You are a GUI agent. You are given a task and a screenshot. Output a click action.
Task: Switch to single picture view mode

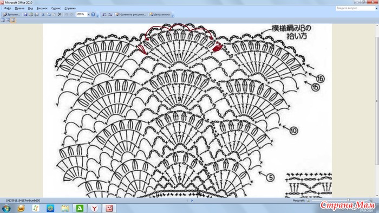(13, 21)
